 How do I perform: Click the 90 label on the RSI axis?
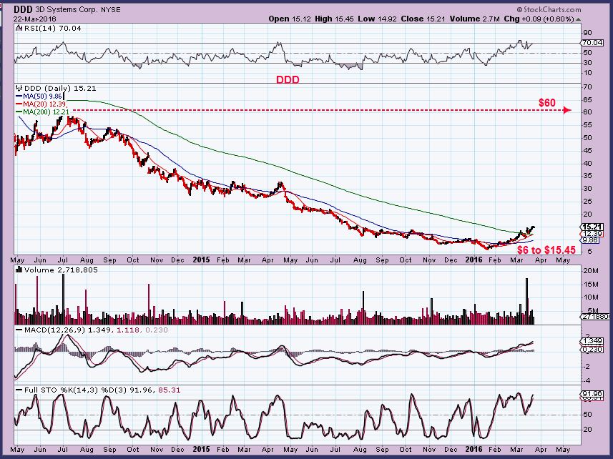(x=587, y=33)
